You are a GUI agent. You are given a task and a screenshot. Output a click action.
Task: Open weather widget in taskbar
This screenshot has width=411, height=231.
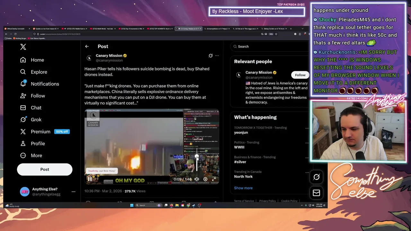click(13, 205)
